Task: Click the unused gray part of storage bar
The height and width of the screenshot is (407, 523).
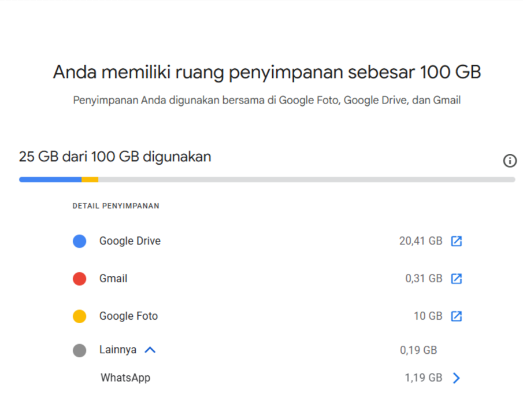Action: 306,180
